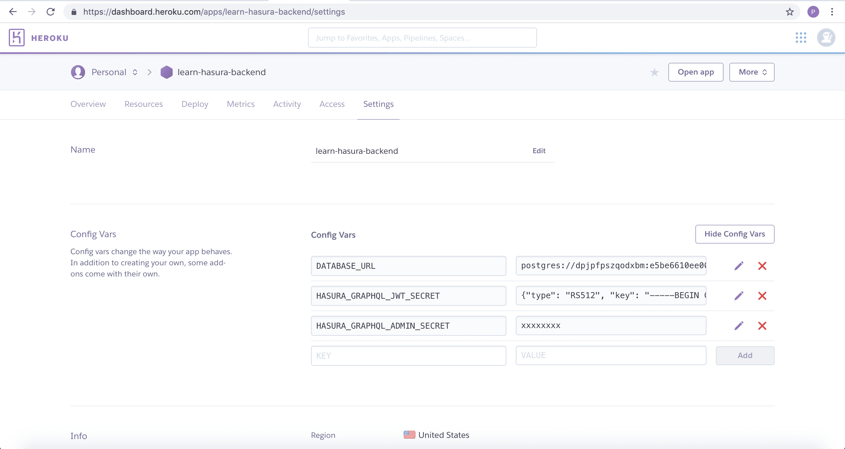This screenshot has height=449, width=845.
Task: Switch to the Activity tab
Action: pos(287,104)
